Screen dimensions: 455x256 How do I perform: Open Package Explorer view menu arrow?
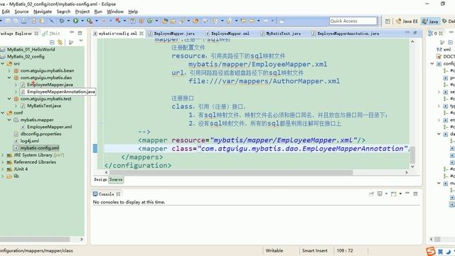[81, 41]
